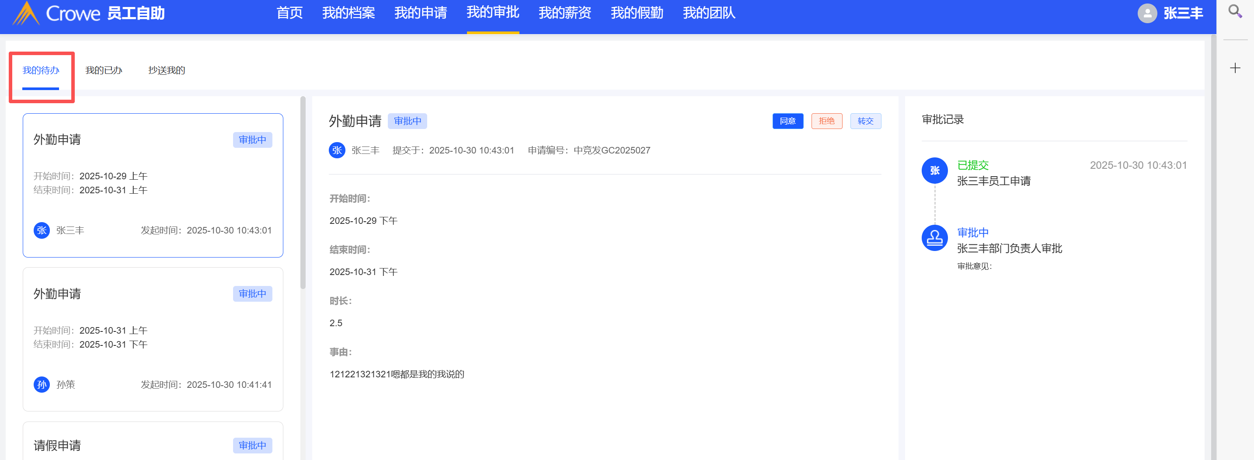
Task: Switch to the 我的待办 tab
Action: 41,70
